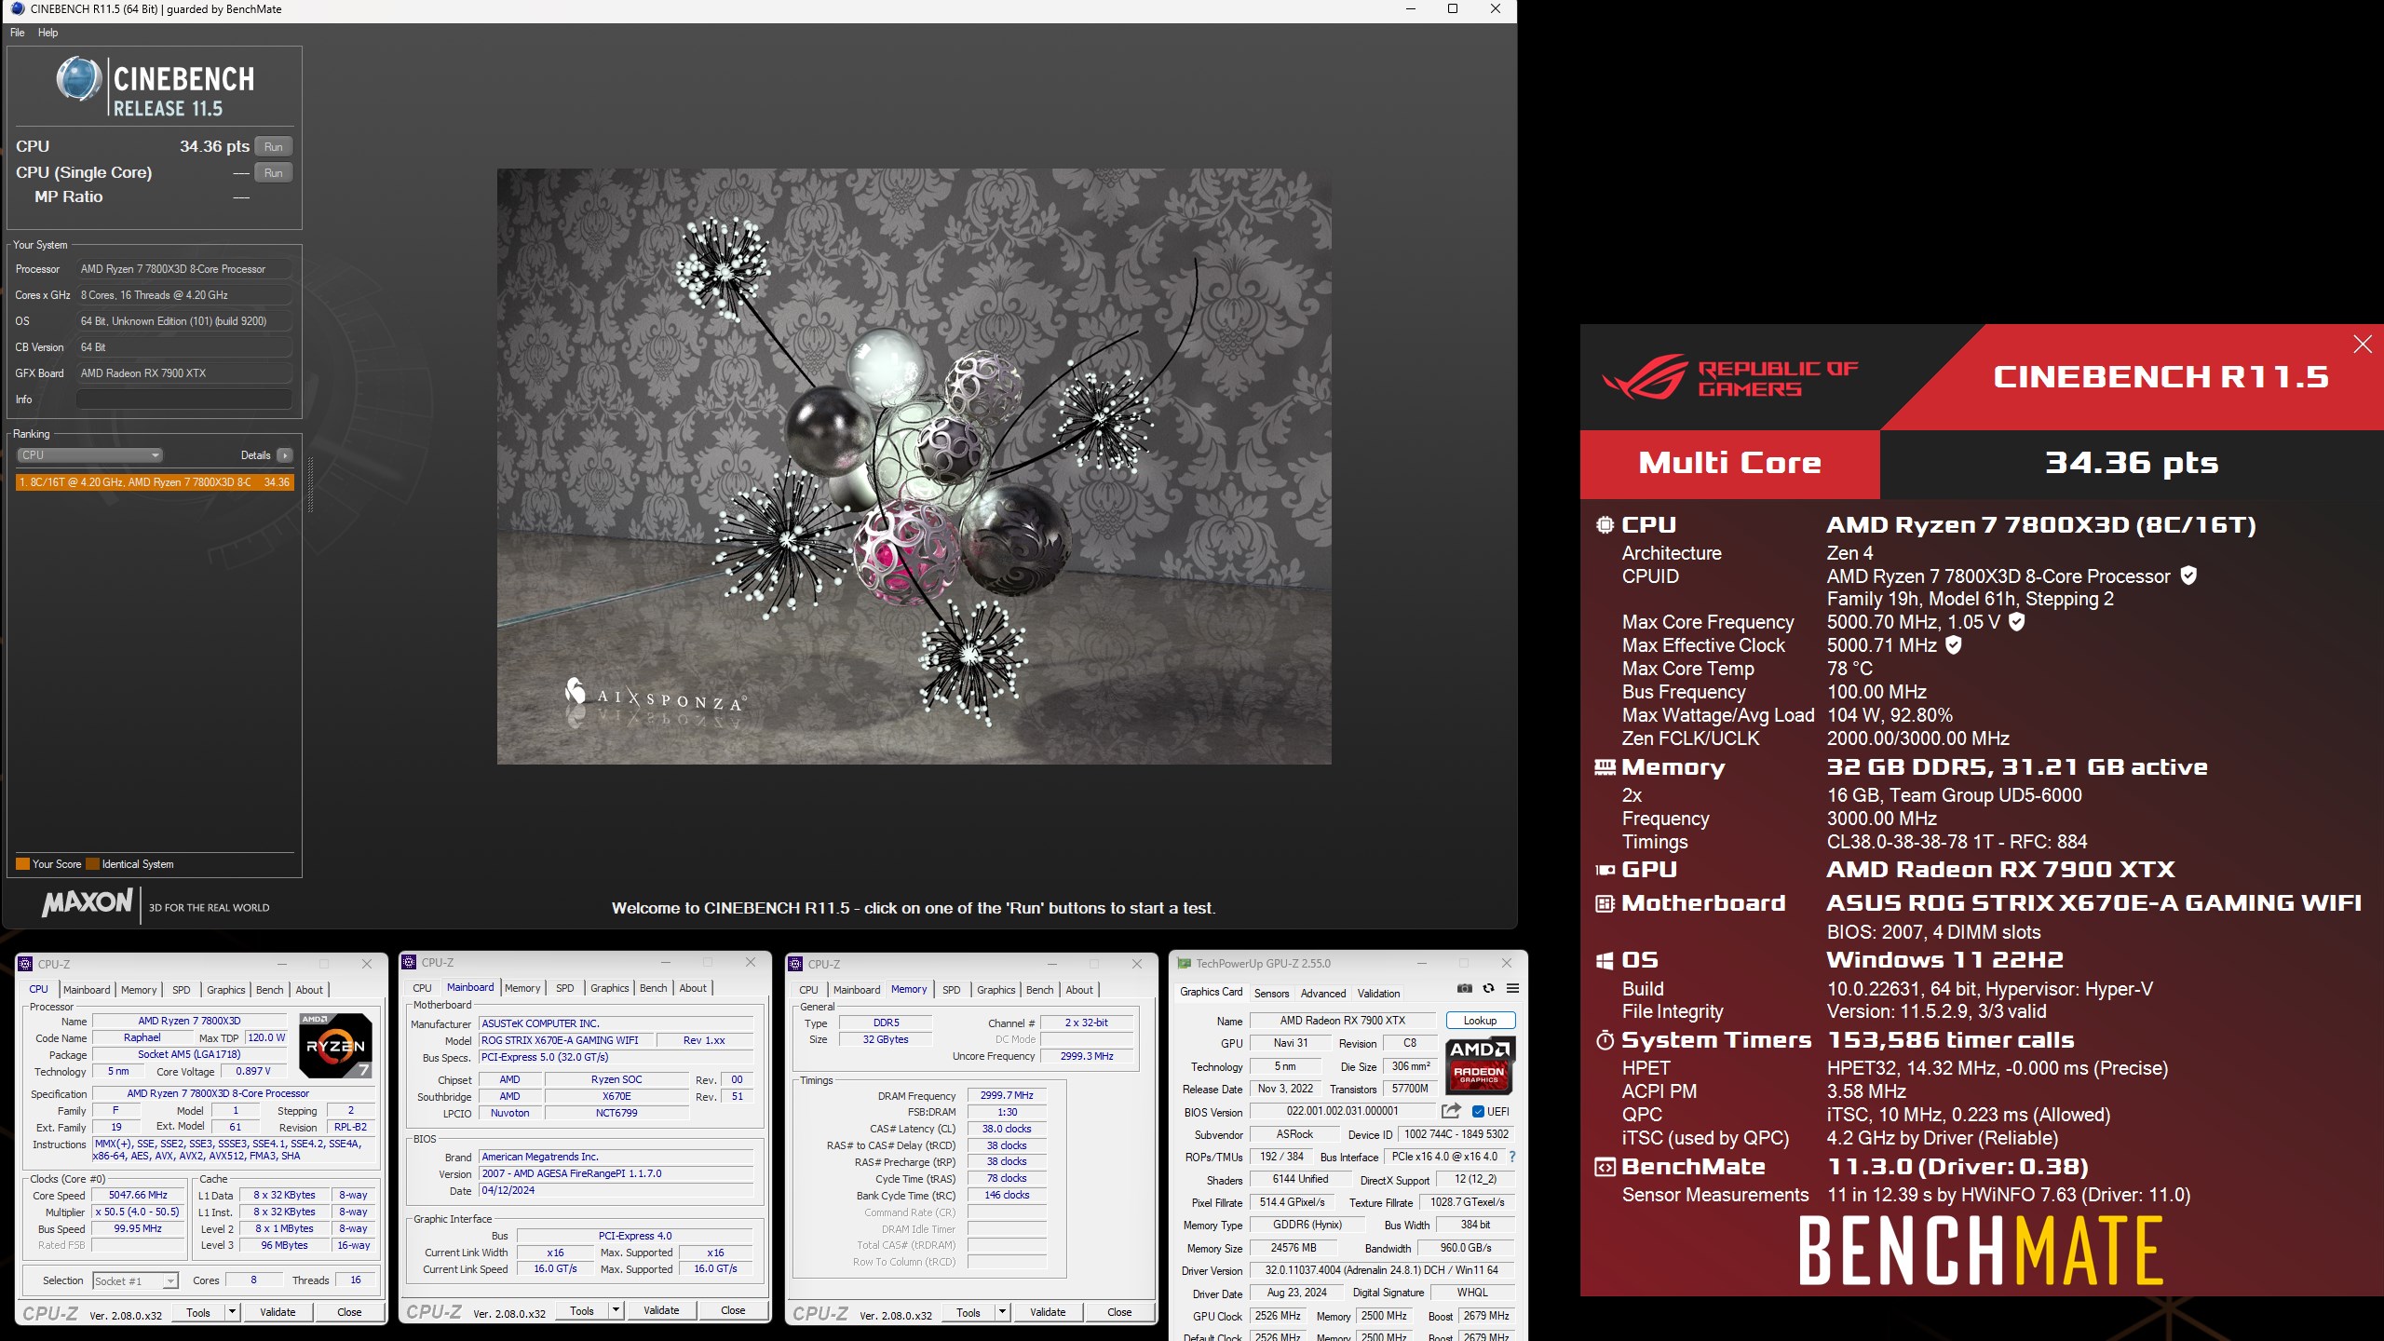Click the '34.36 pts' CPU score

[x=214, y=147]
